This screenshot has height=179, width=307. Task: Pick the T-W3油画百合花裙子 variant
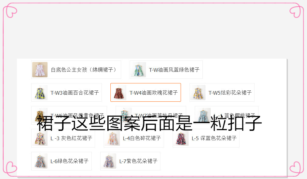click(x=67, y=93)
